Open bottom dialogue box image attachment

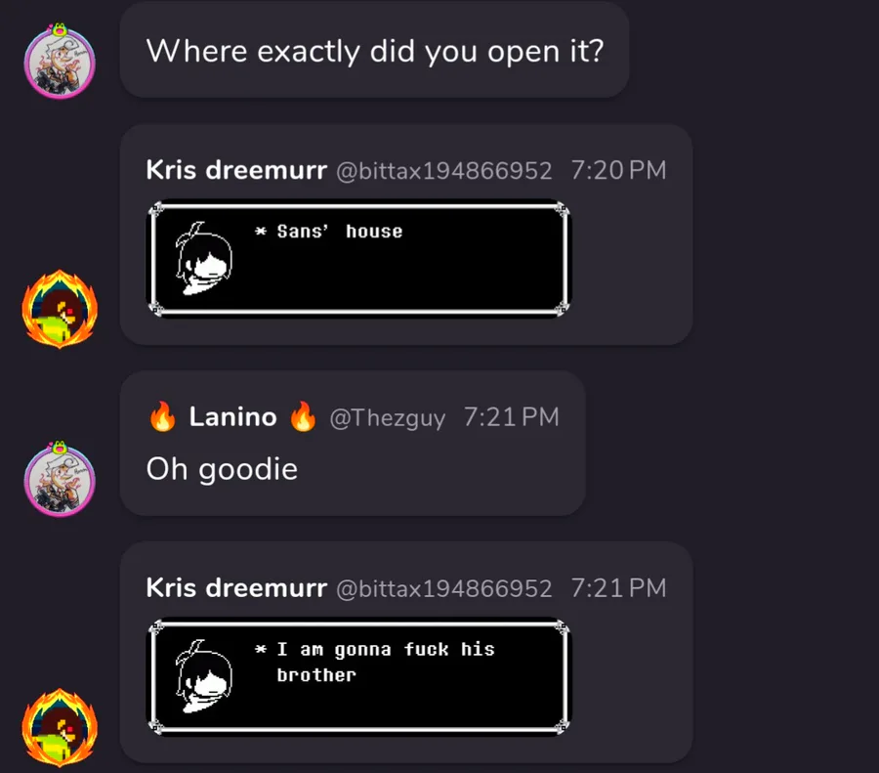coord(358,676)
